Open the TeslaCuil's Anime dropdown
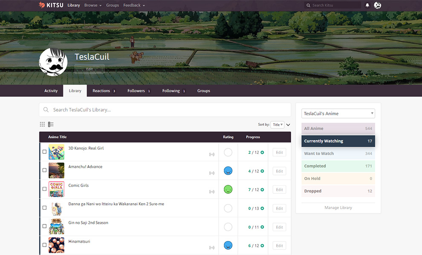The width and height of the screenshot is (422, 255). tap(338, 113)
